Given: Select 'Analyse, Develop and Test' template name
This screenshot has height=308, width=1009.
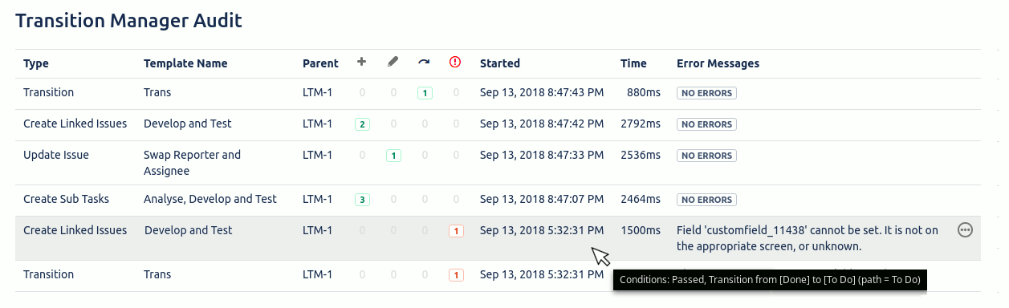Looking at the screenshot, I should [x=210, y=199].
